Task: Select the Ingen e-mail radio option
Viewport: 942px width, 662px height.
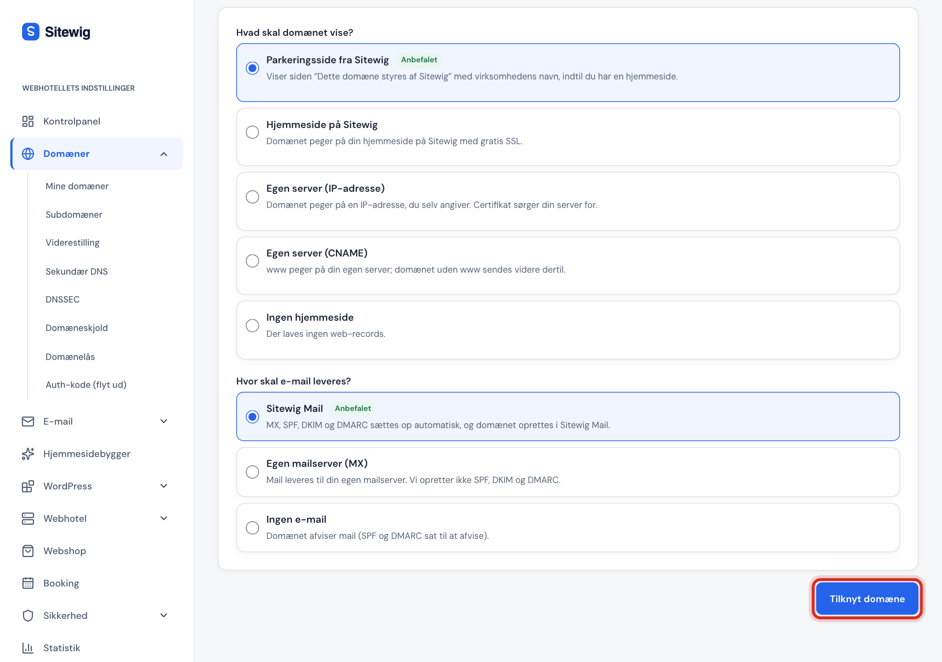Action: point(252,528)
